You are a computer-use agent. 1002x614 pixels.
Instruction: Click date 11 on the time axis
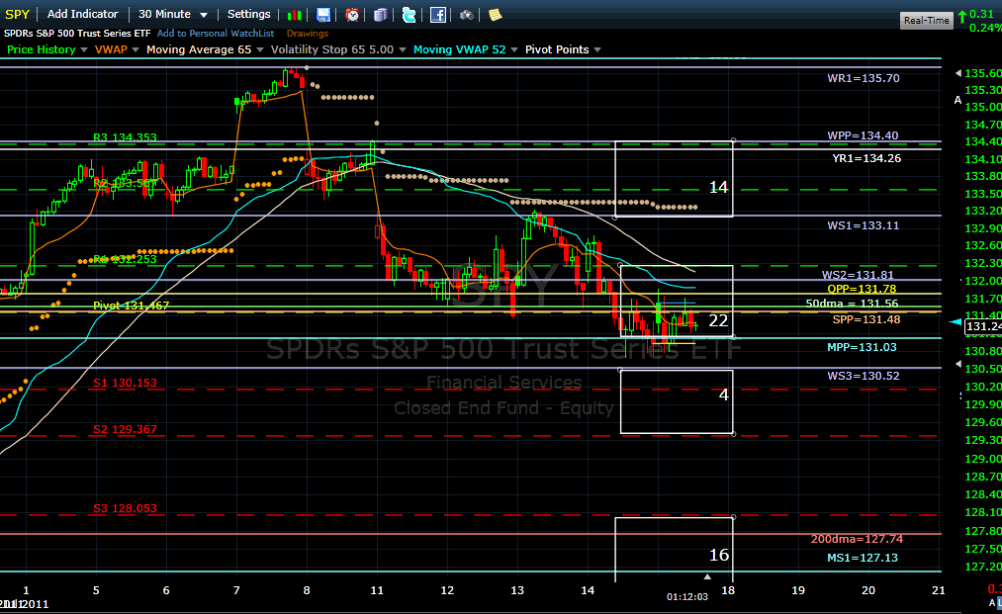point(377,590)
